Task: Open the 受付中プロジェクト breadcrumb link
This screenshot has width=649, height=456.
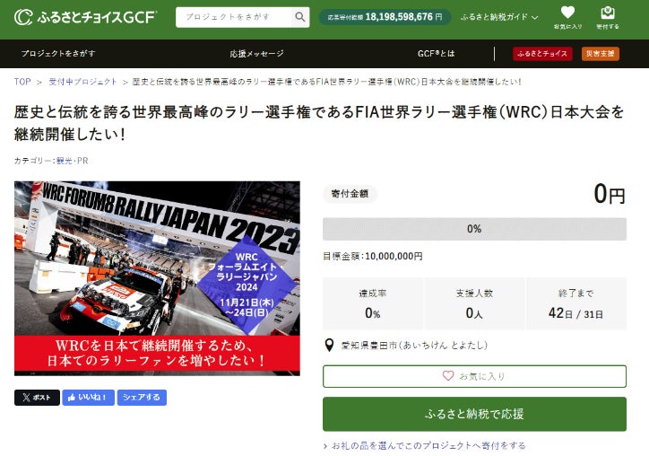Action: (82, 82)
